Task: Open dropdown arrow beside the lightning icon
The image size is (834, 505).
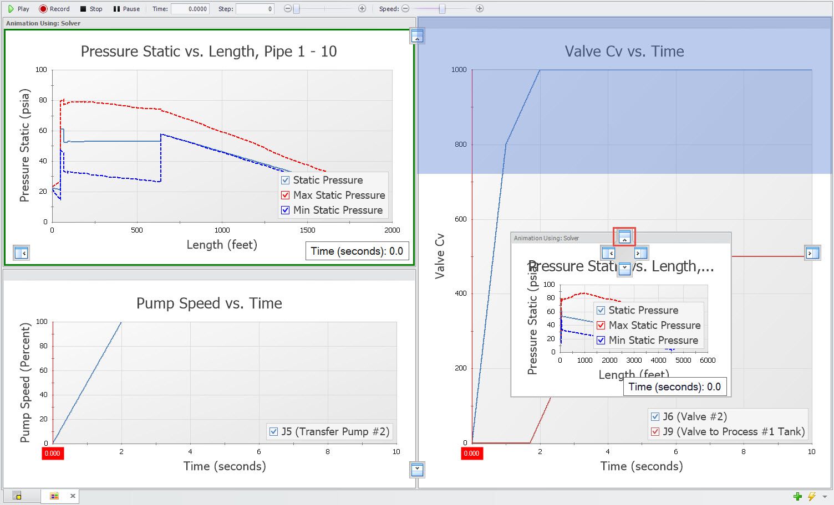Action: point(825,497)
